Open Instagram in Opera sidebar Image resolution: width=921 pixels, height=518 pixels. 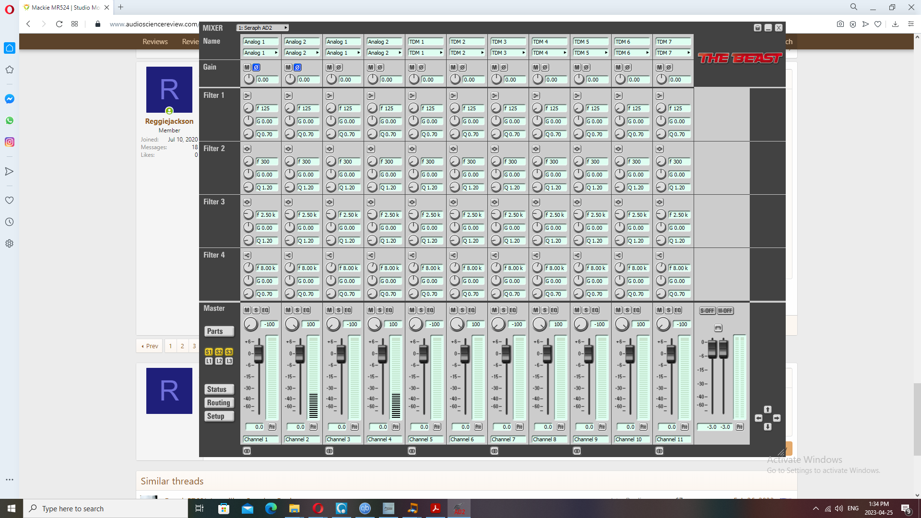10,142
